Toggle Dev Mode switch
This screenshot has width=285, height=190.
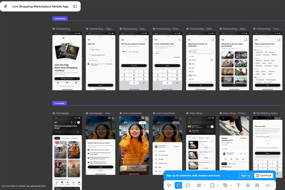click(x=268, y=185)
